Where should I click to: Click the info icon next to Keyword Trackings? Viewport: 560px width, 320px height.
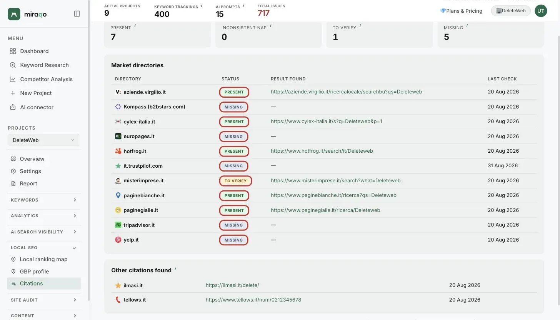click(x=202, y=5)
